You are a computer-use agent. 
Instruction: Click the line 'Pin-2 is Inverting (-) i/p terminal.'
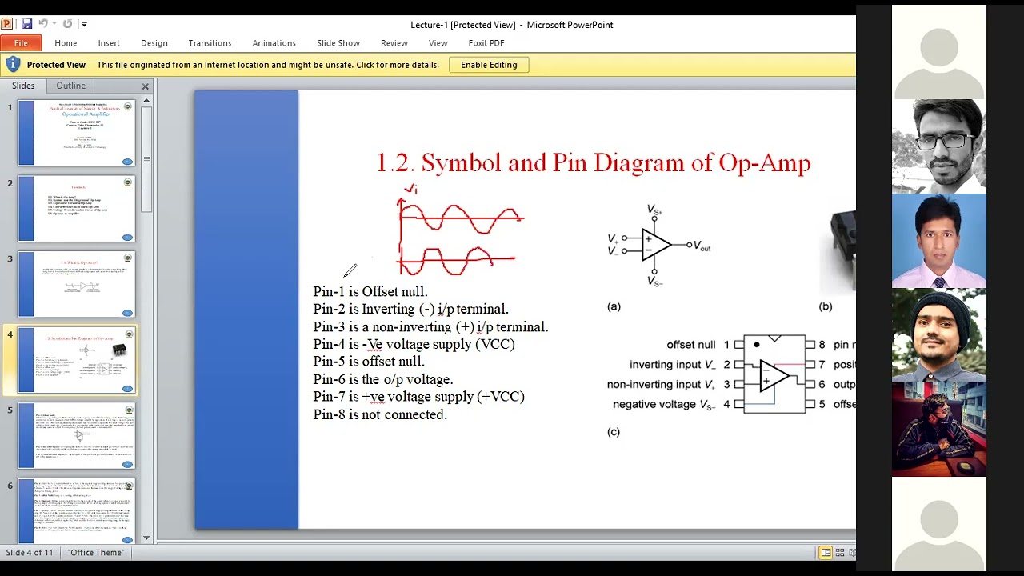click(x=411, y=310)
